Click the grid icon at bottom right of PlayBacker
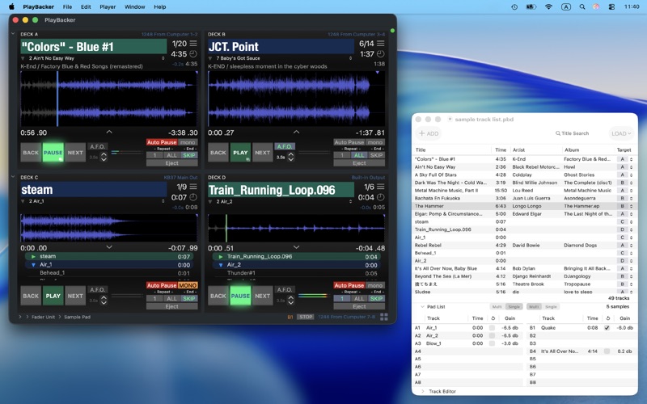The image size is (647, 404). [384, 317]
